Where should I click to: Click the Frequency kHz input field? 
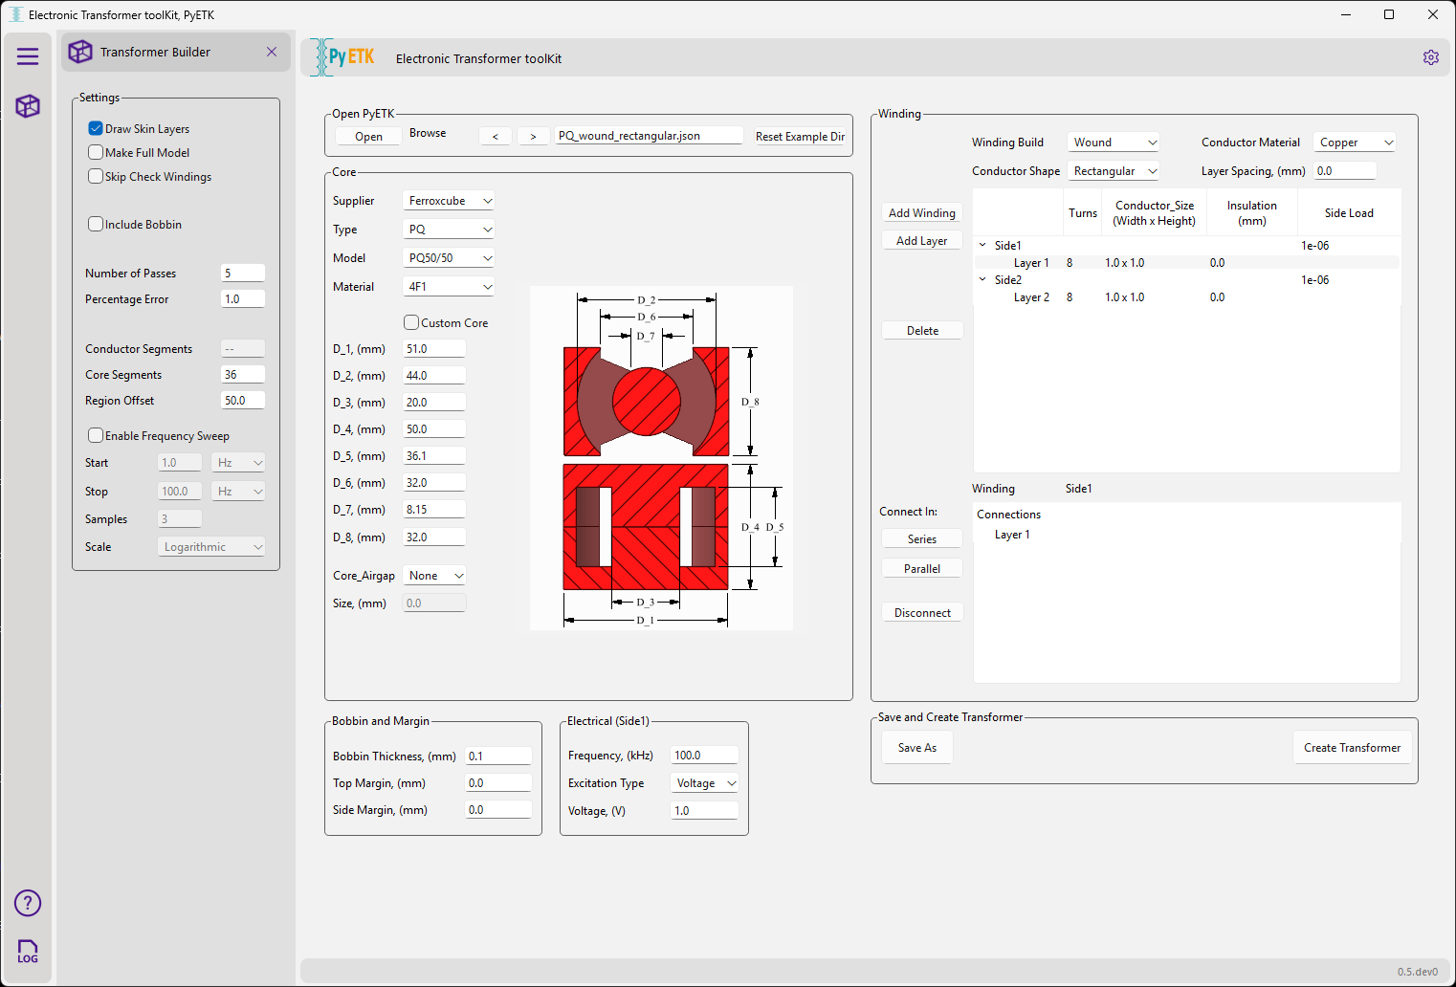pyautogui.click(x=704, y=756)
